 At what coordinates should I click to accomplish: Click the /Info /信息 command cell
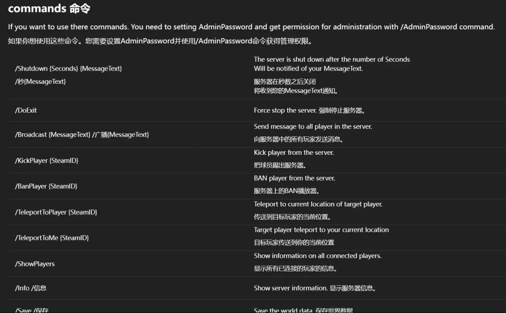click(x=31, y=288)
